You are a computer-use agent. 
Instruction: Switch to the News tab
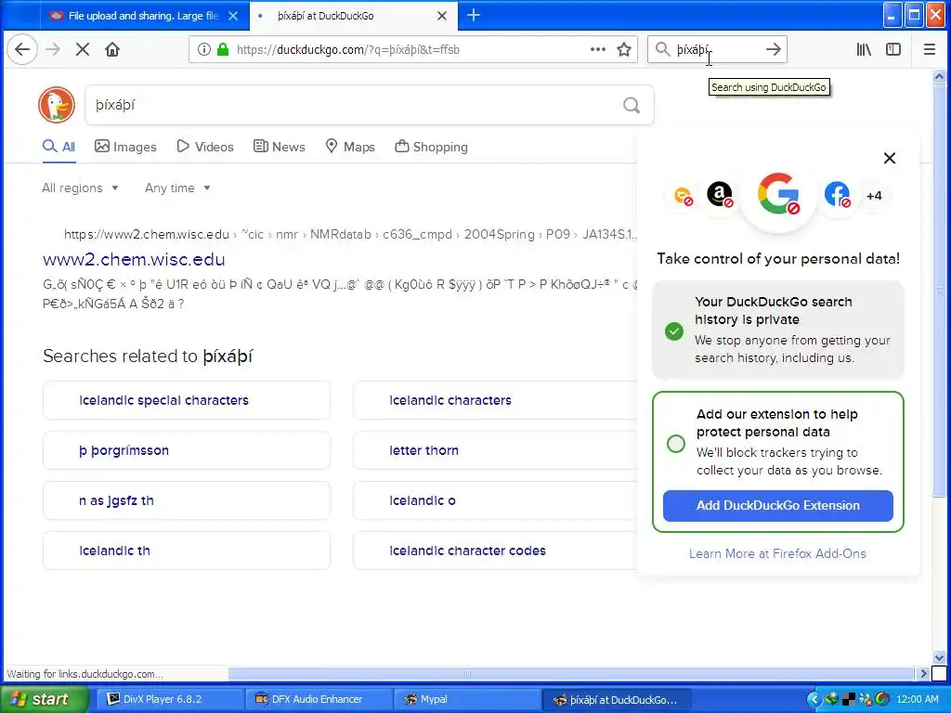[279, 147]
